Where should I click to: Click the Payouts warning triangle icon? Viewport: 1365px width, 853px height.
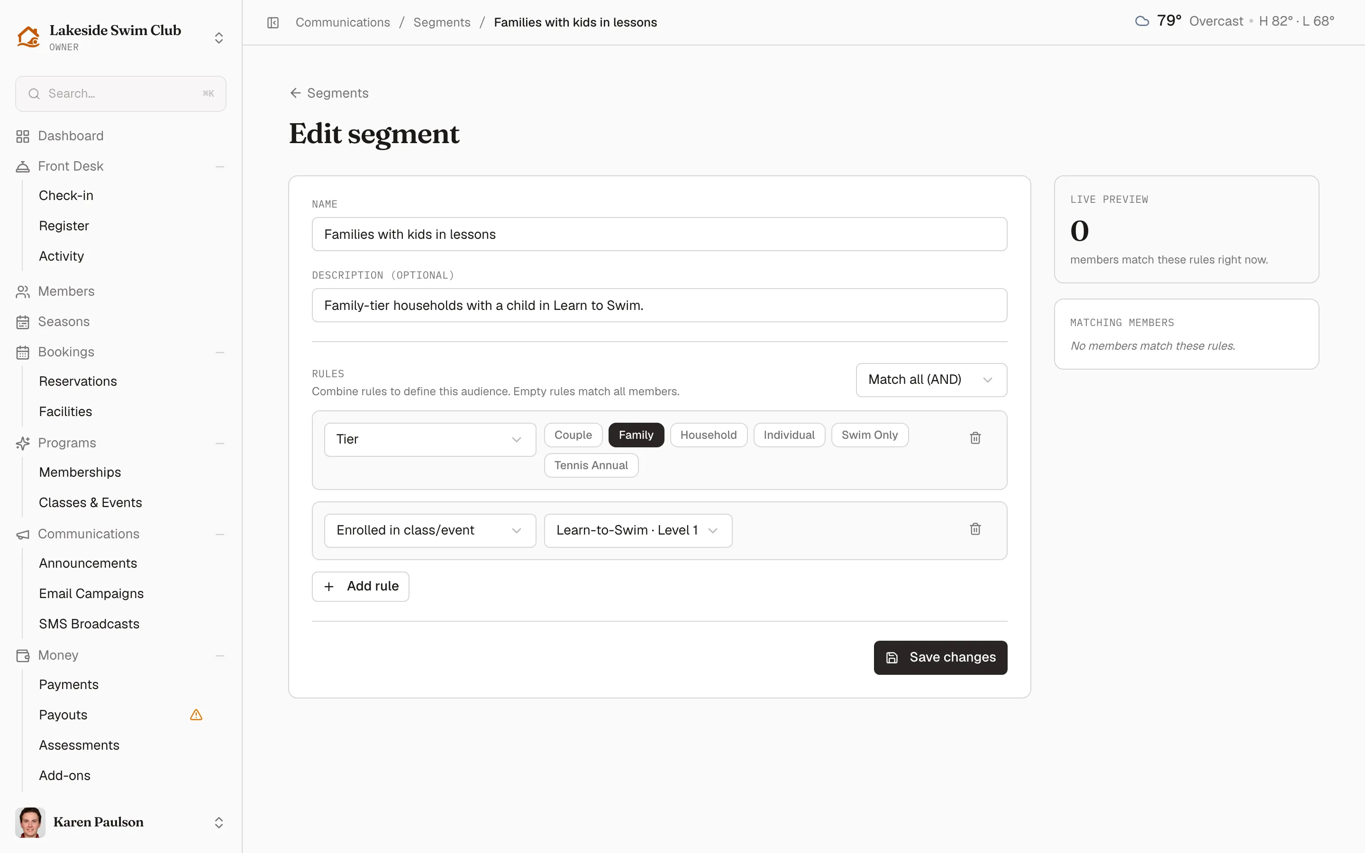pos(196,715)
